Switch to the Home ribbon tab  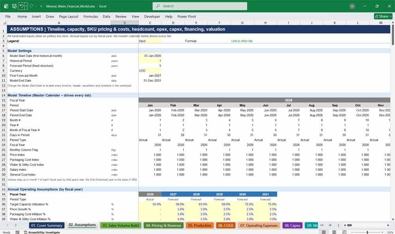pos(22,16)
